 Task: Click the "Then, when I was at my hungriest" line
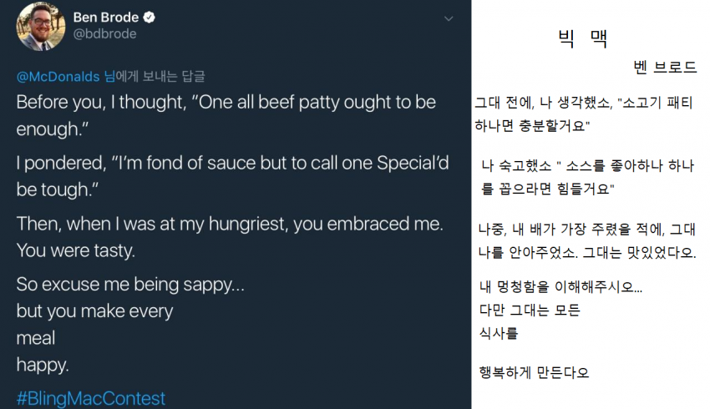[x=229, y=225]
